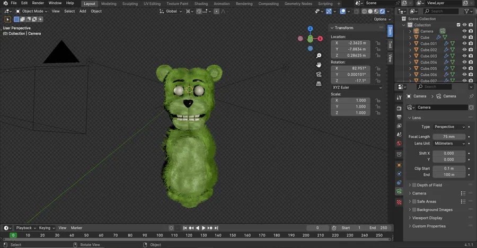Select solid viewport shading
Viewport: 477px width, 248px height.
coord(370,11)
